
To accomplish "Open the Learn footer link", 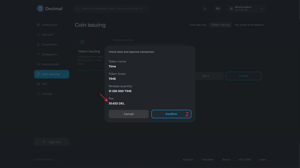I will (x=262, y=159).
